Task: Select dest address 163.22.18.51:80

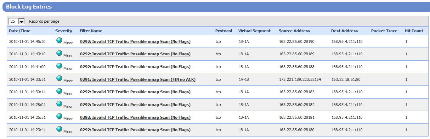Action: tap(346, 79)
